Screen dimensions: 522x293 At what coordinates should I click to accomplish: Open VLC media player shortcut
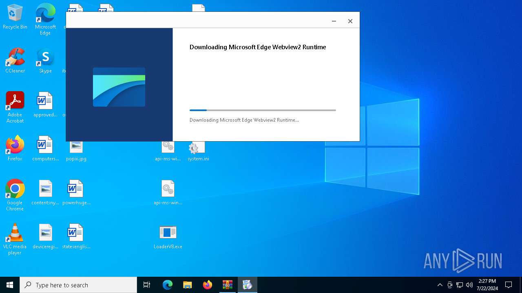(x=15, y=239)
